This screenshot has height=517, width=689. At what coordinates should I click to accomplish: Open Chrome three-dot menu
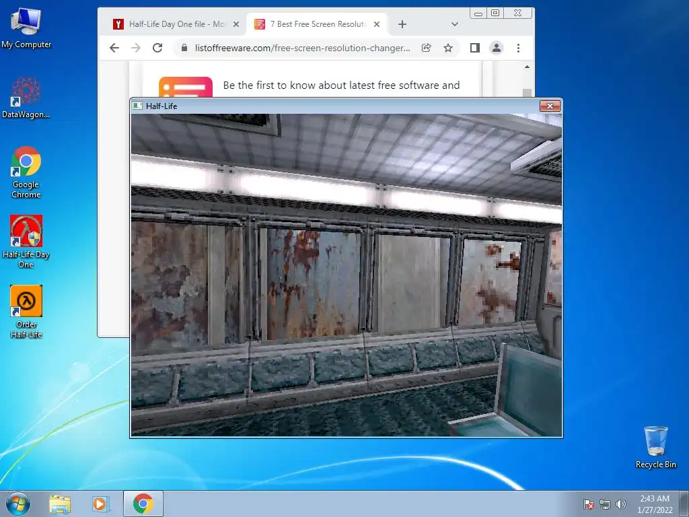(x=519, y=48)
